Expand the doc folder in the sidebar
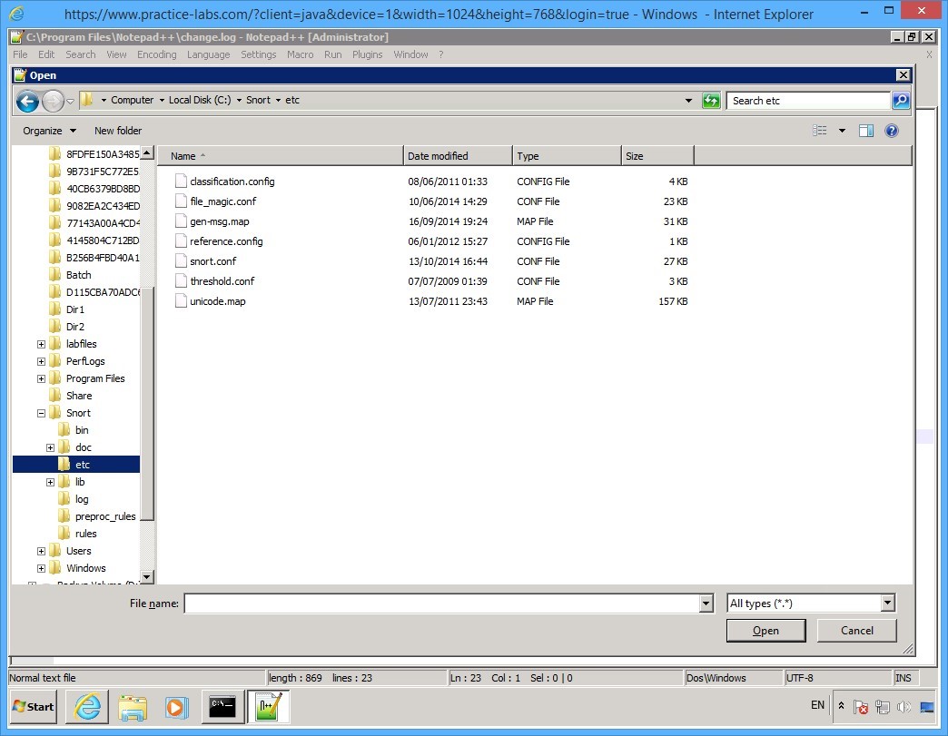The image size is (948, 736). click(51, 447)
